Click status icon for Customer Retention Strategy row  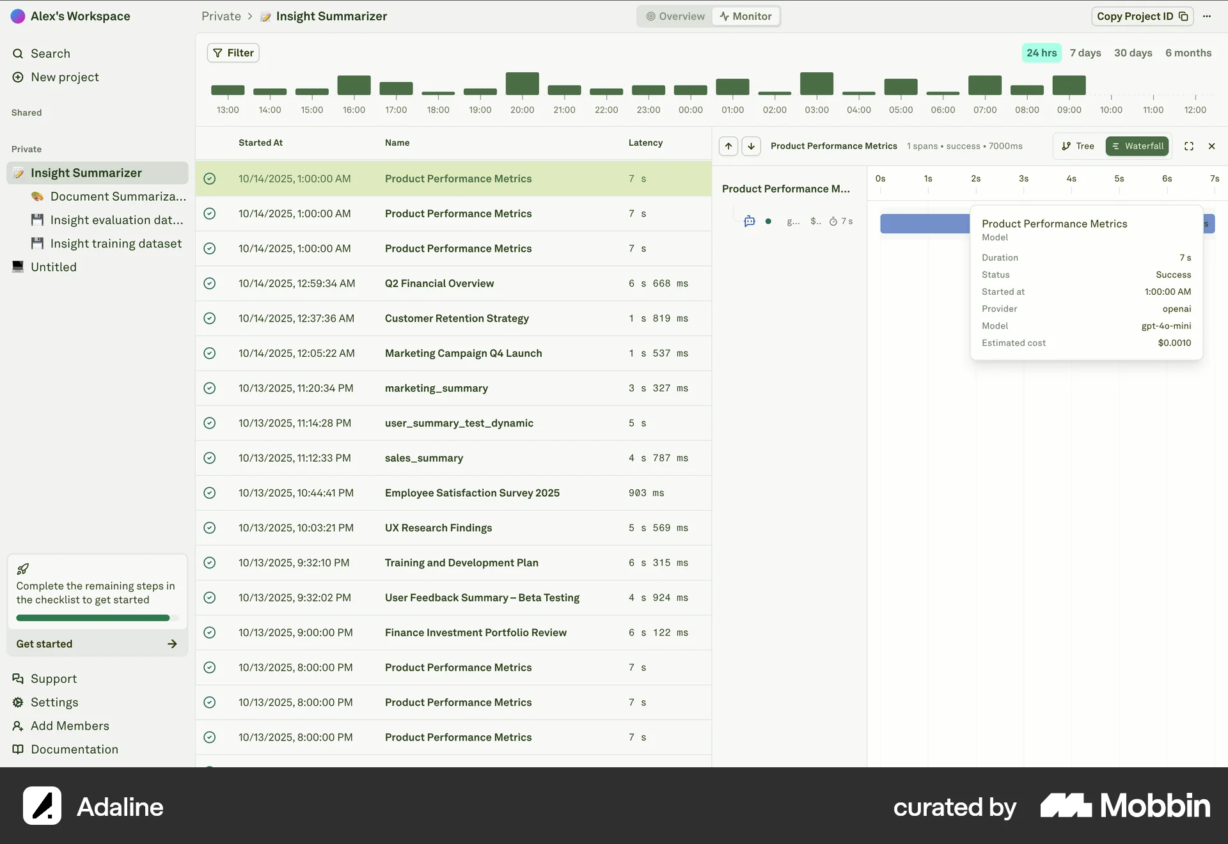click(209, 318)
